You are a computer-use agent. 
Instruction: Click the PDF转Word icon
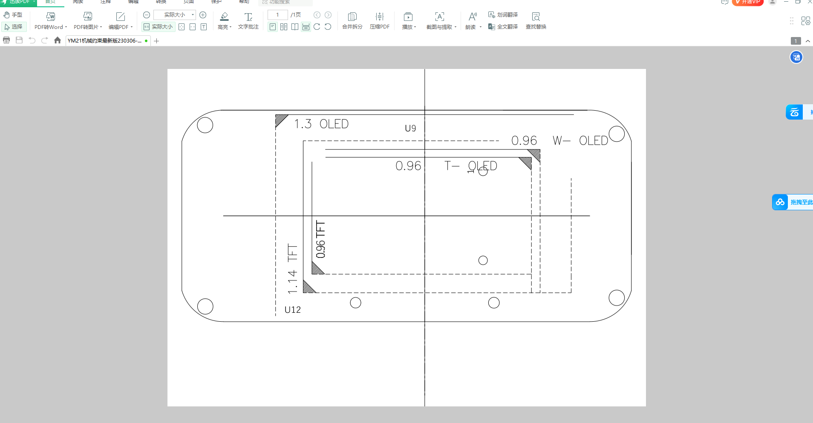click(51, 17)
